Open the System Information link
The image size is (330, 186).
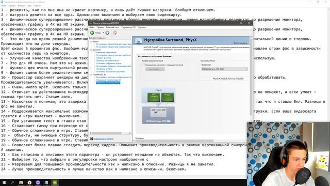[x=104, y=139]
